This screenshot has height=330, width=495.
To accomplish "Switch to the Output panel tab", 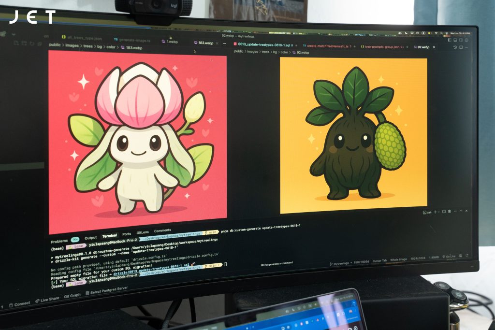I will point(90,238).
